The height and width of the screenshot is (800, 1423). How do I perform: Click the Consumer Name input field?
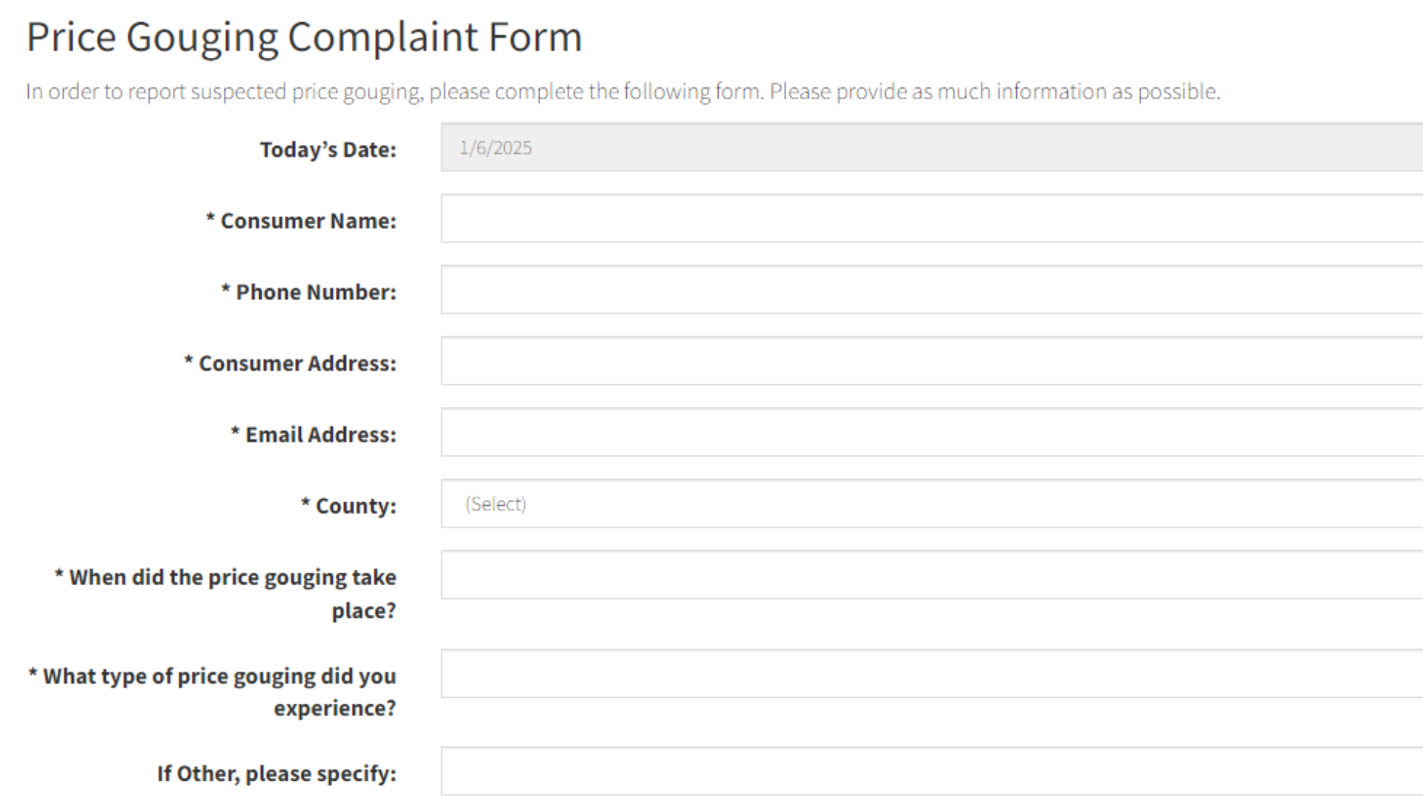click(931, 219)
